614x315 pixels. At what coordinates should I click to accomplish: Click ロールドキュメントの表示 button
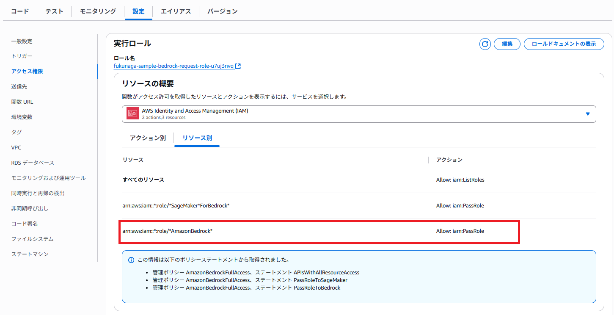click(564, 44)
